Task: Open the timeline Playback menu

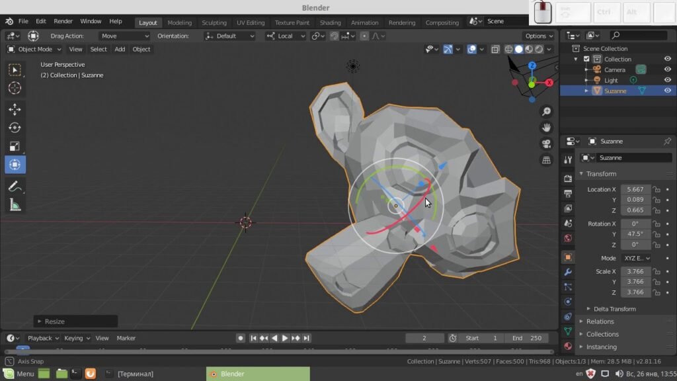Action: tap(43, 338)
